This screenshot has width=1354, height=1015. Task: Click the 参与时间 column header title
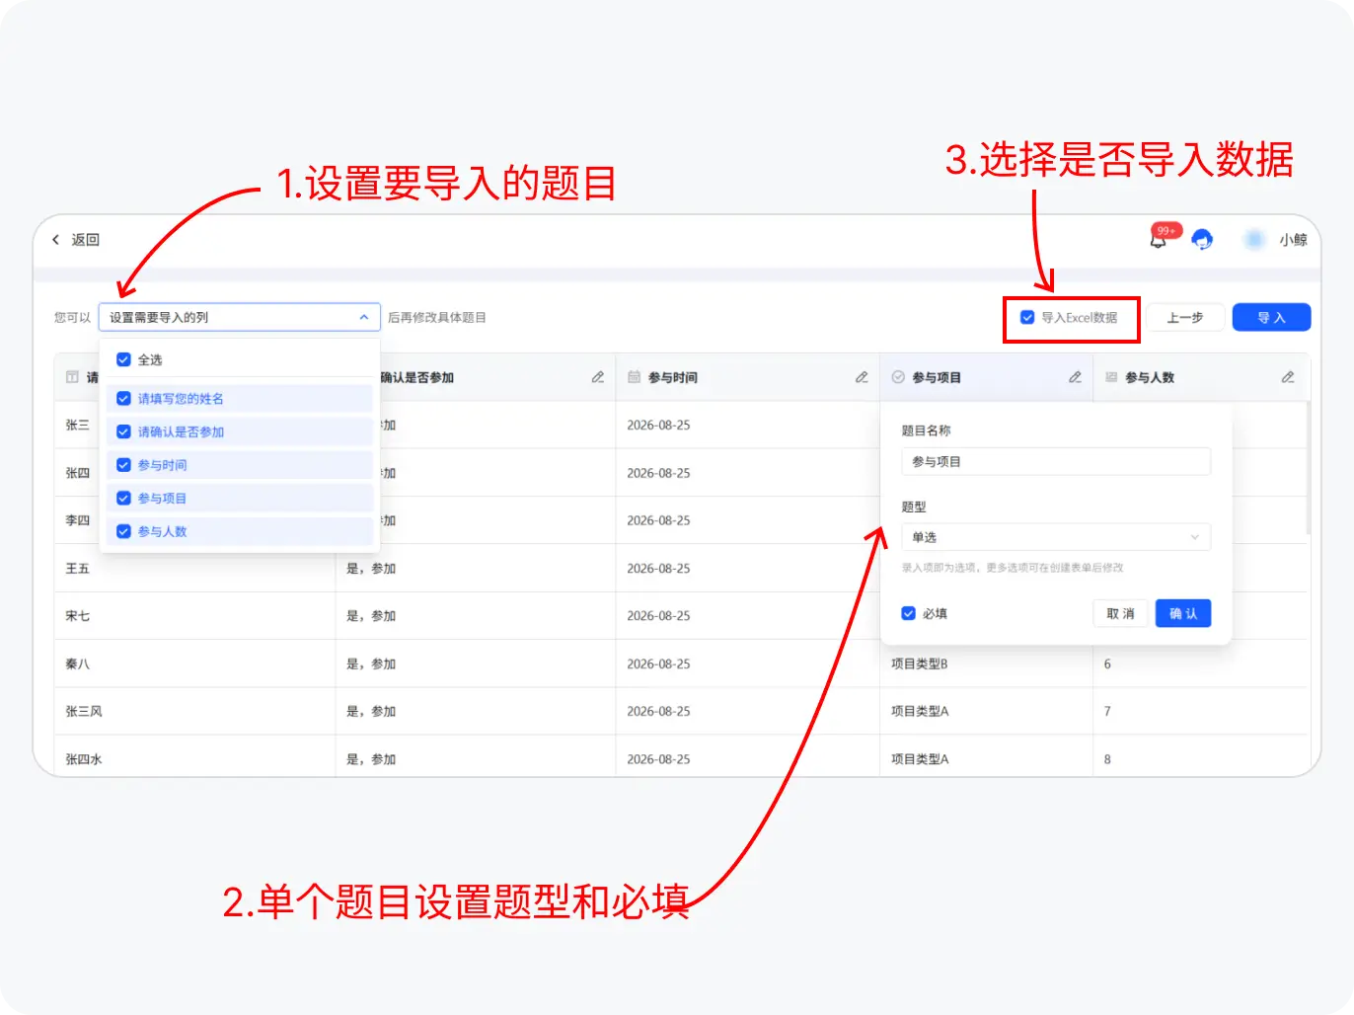point(673,377)
